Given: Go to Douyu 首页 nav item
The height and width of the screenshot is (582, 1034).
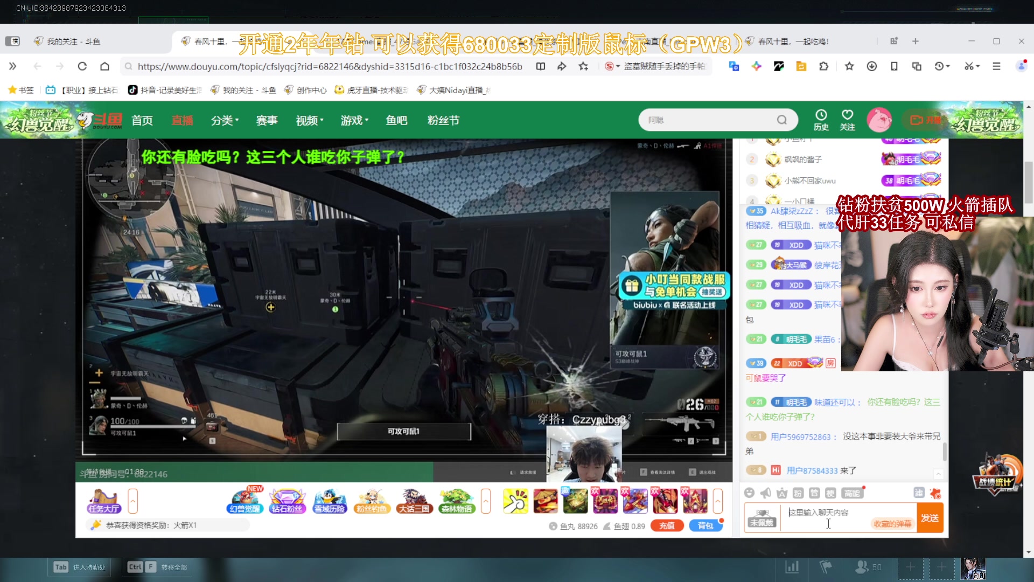Looking at the screenshot, I should pyautogui.click(x=142, y=120).
